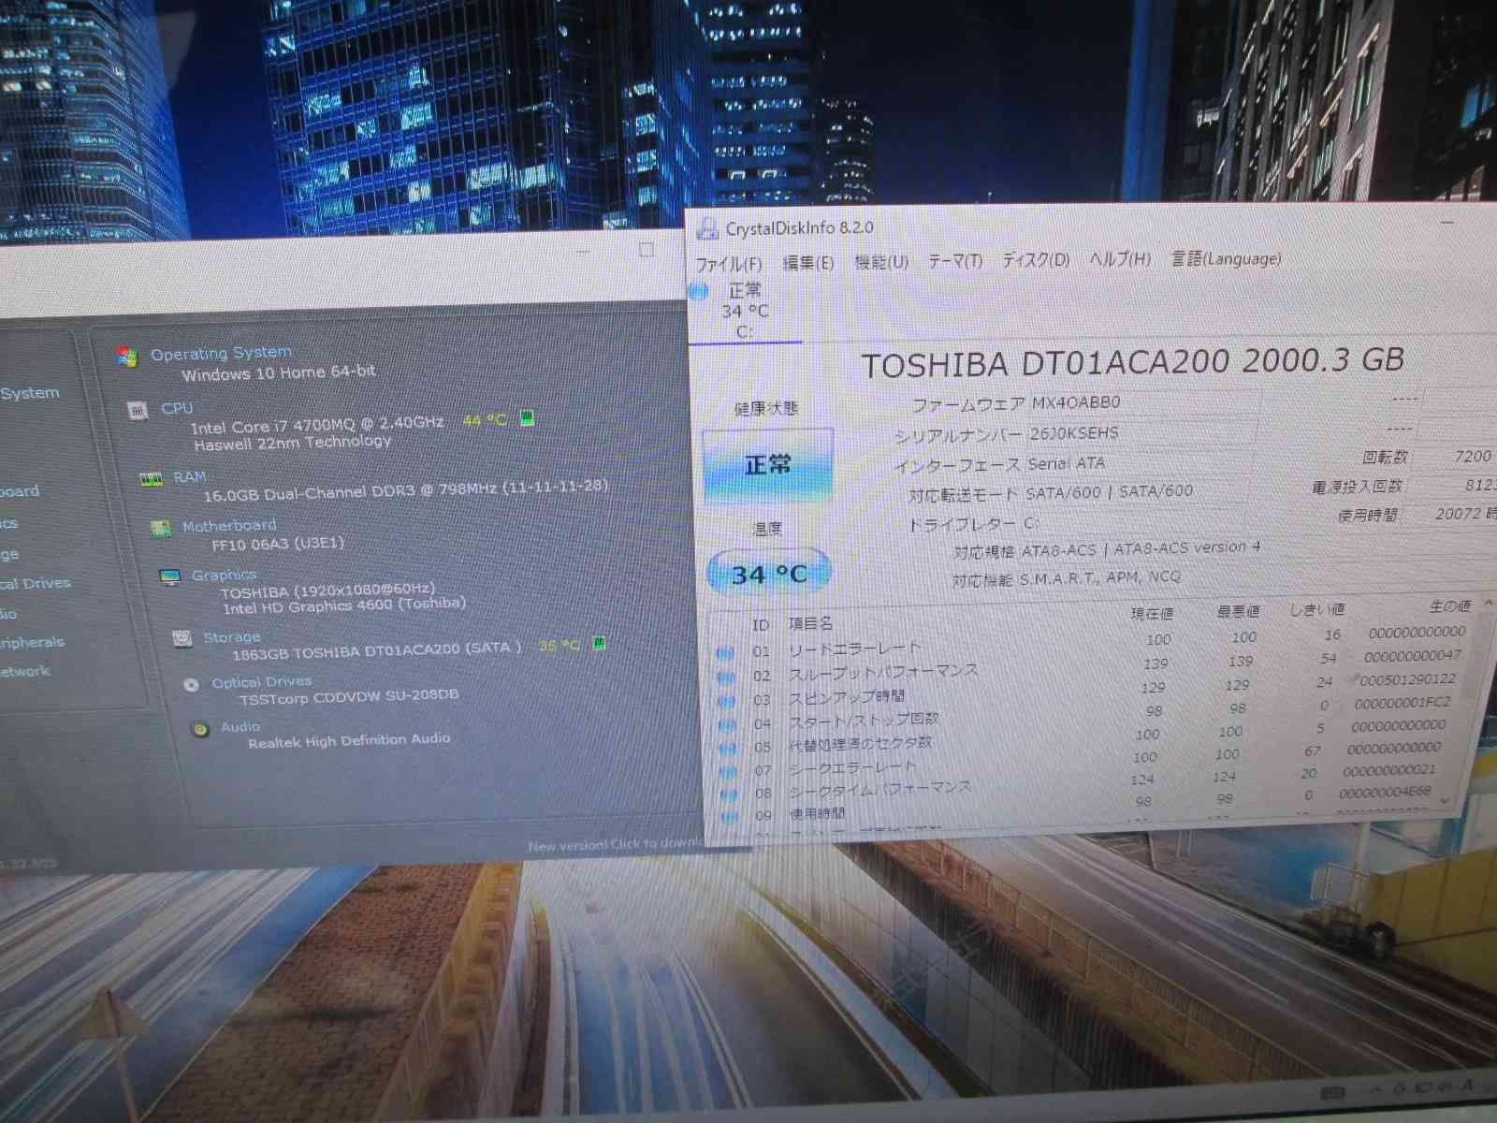Click the Storage hard drive icon

(x=182, y=638)
